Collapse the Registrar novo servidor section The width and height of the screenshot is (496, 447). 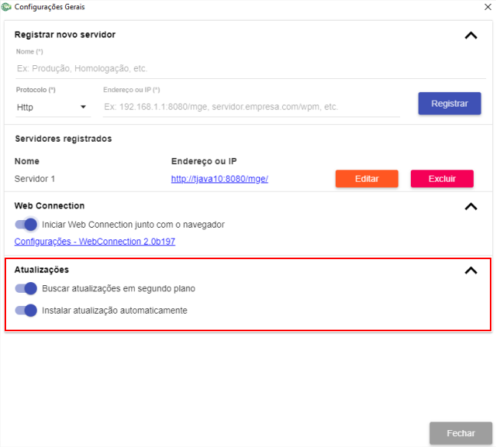point(471,35)
